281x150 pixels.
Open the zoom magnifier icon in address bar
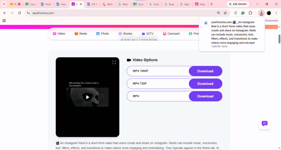[x=218, y=13]
